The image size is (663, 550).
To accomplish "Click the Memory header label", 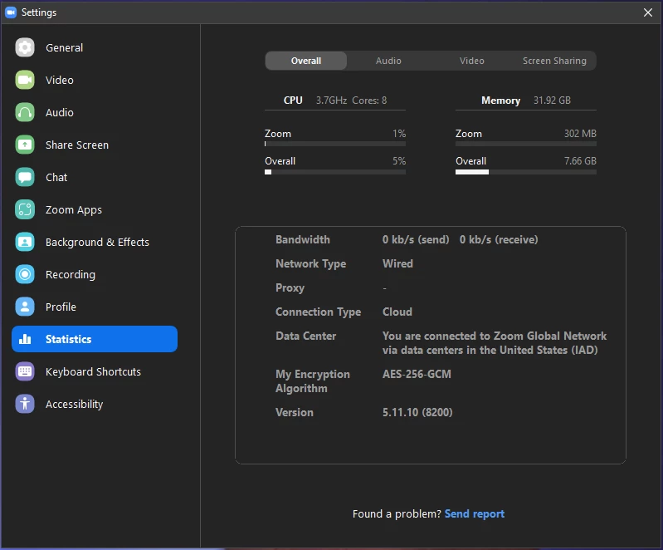I will pyautogui.click(x=500, y=101).
